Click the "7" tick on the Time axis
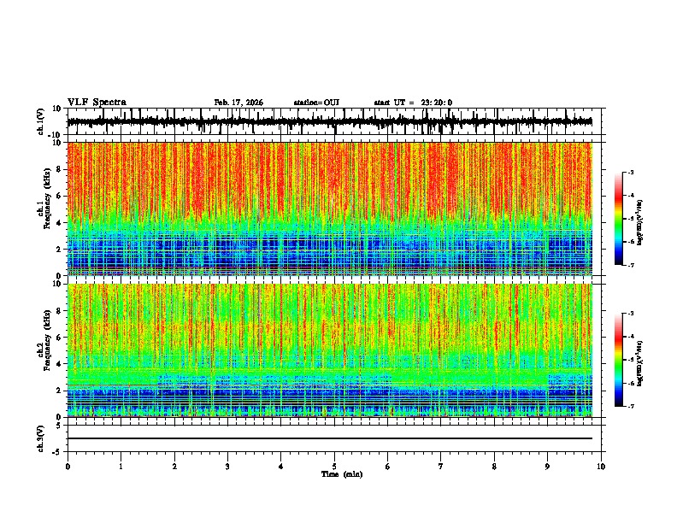Image resolution: width=677 pixels, height=523 pixels. [441, 467]
